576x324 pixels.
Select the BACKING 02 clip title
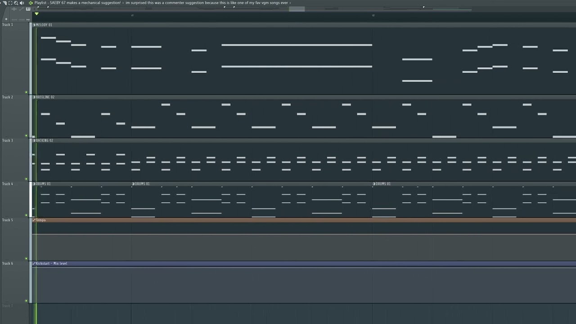(45, 140)
